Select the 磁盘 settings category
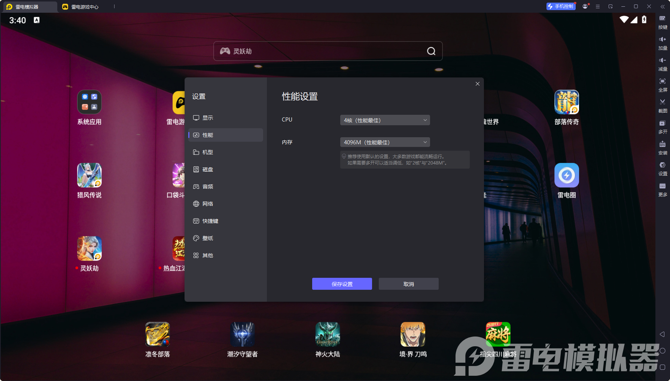The width and height of the screenshot is (670, 381). pyautogui.click(x=226, y=169)
